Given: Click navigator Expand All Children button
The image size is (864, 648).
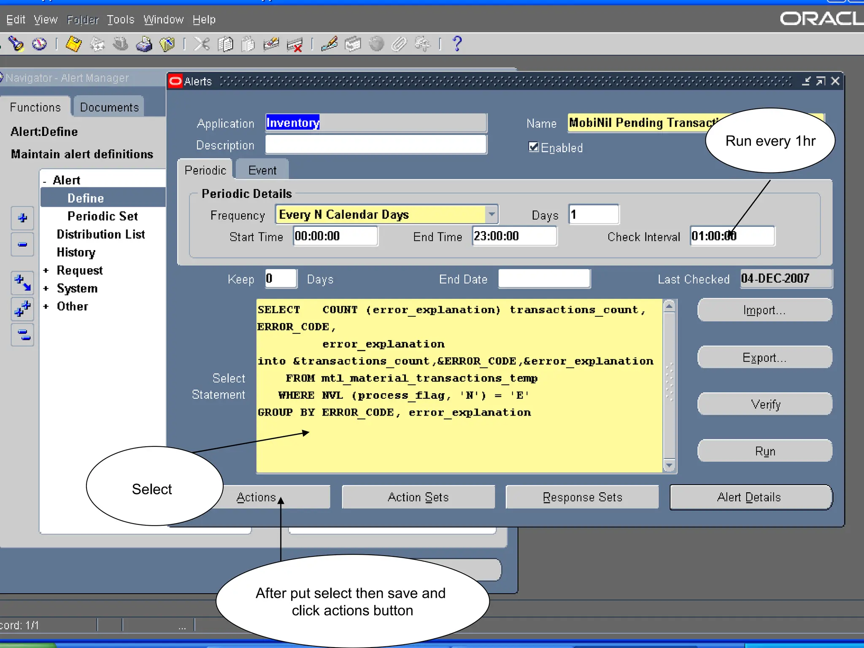Looking at the screenshot, I should point(22,283).
